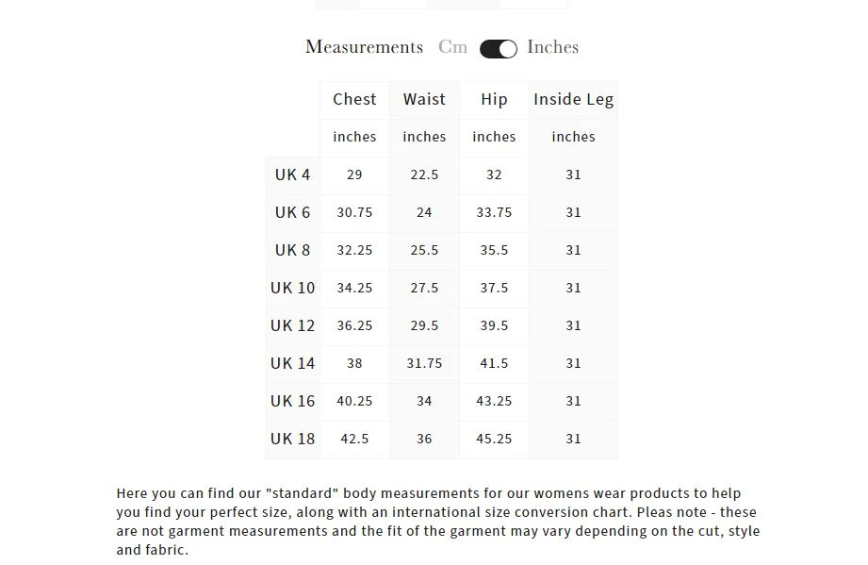Screen dimensions: 868x565
Task: Select the UK 10 size row label
Action: (x=292, y=288)
